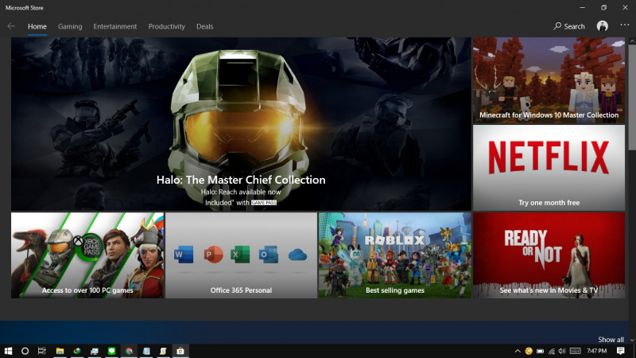The height and width of the screenshot is (358, 636).
Task: Open the touch keyboard tray icon
Action: tap(575, 351)
